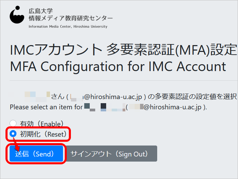Click the Hiroshima University logo icon
The image size is (238, 179).
click(17, 15)
